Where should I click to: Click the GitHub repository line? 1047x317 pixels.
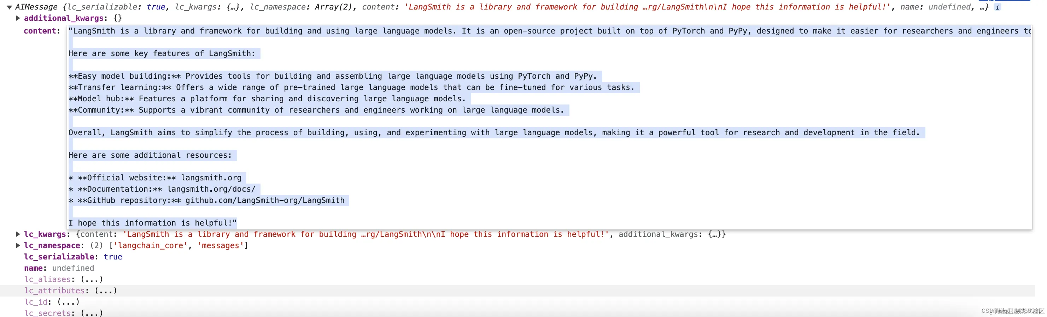point(206,201)
